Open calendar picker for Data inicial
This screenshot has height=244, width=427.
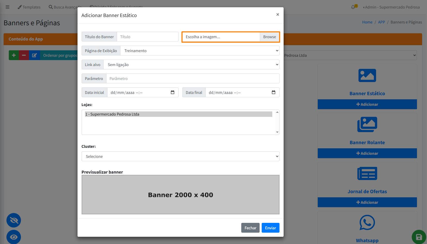coord(173,92)
